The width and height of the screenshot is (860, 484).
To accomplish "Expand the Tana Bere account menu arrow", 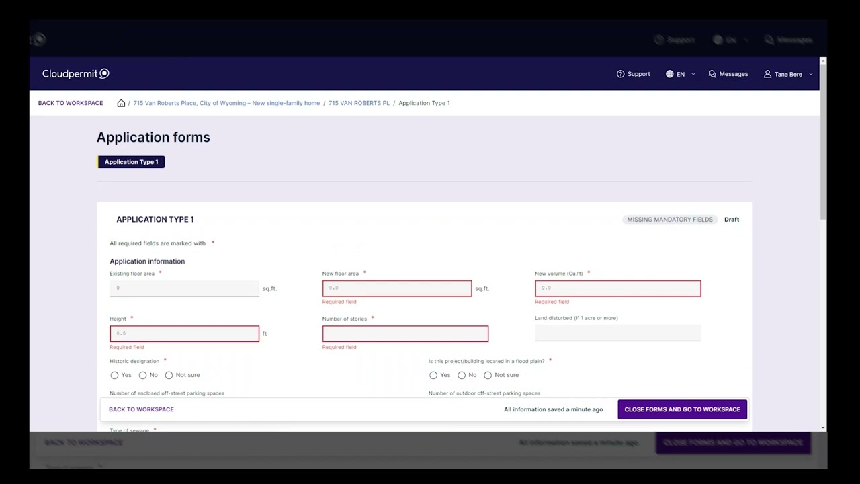I will [x=811, y=74].
